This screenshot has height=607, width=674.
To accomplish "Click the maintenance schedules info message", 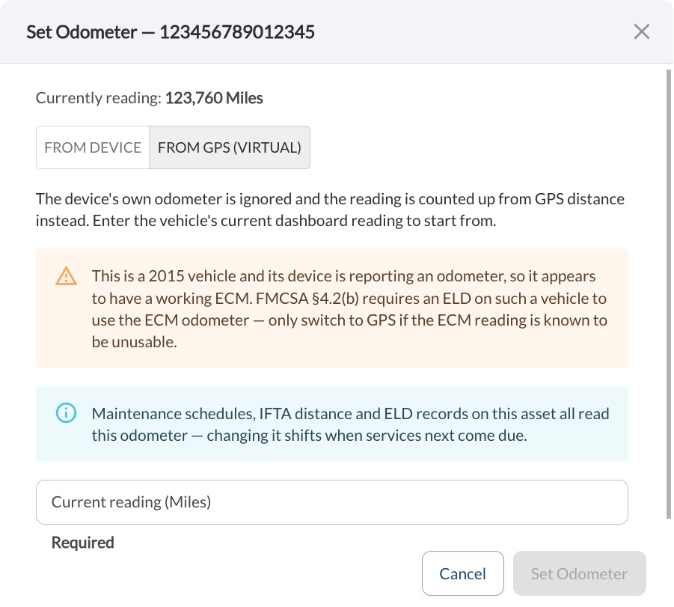I will pos(350,424).
